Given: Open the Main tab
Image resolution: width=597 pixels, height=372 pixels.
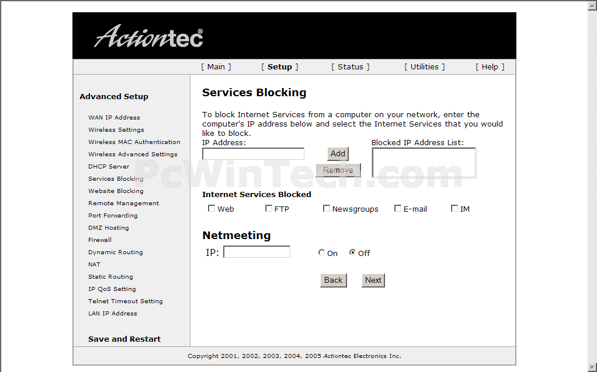Looking at the screenshot, I should 216,67.
